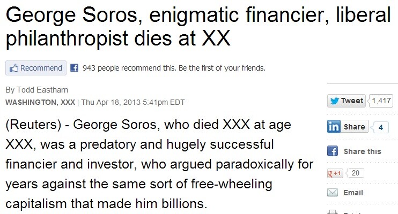The height and width of the screenshot is (214, 398).
Task: Click the Facebook logo beside 943 recommendations
Action: [74, 68]
